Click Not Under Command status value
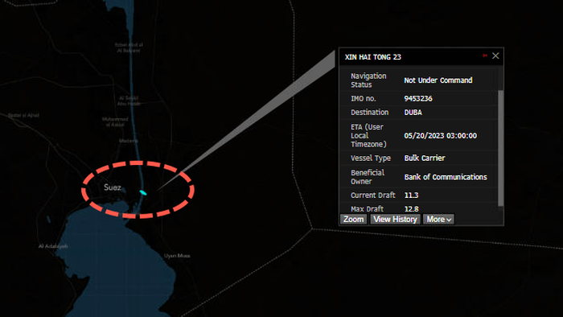The image size is (563, 317). (438, 80)
